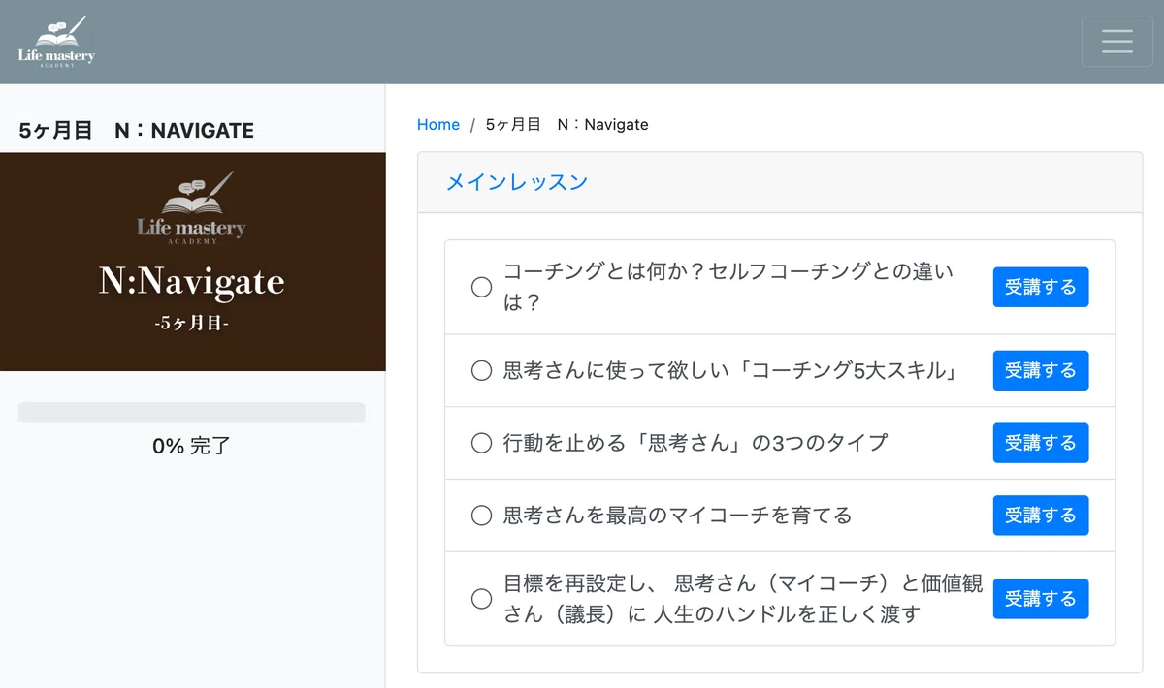This screenshot has width=1164, height=688.
Task: Go to the Home breadcrumb link
Action: 438,124
